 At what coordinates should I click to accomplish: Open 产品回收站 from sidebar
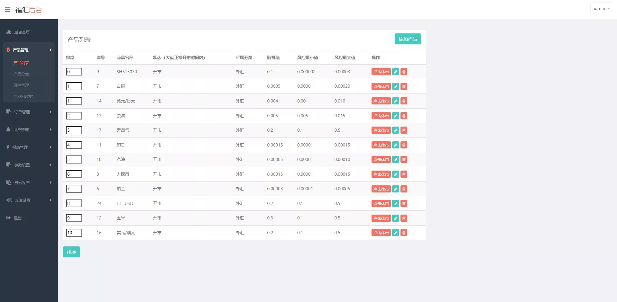pos(23,96)
